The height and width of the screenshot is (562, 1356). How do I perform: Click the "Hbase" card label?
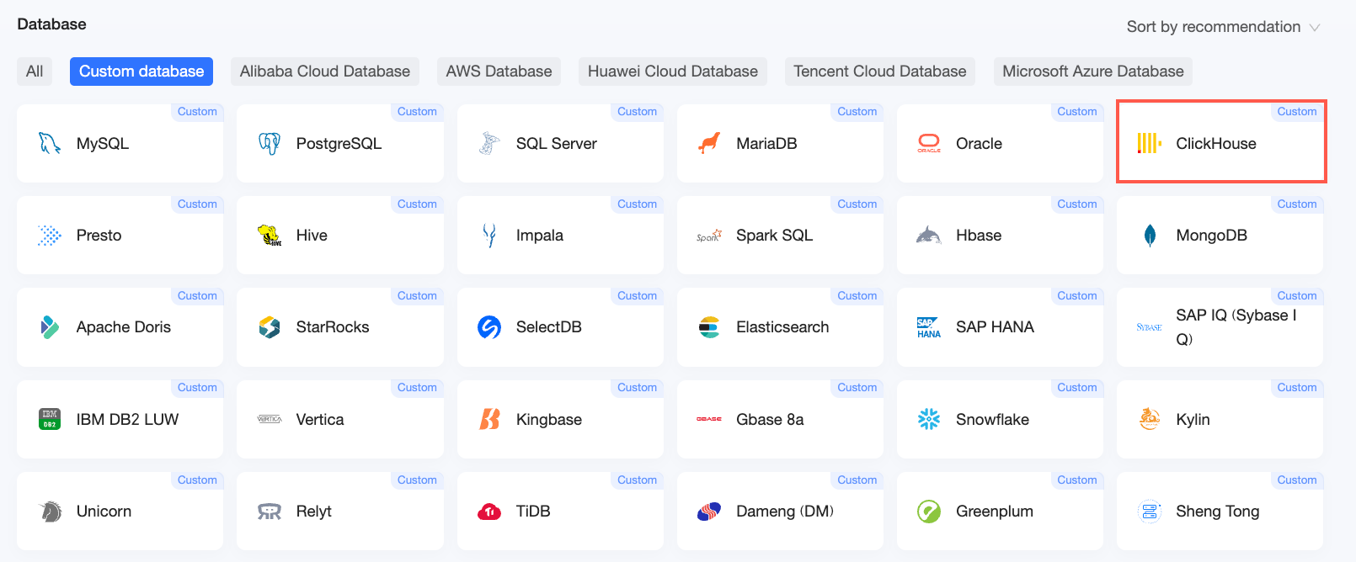tap(979, 236)
